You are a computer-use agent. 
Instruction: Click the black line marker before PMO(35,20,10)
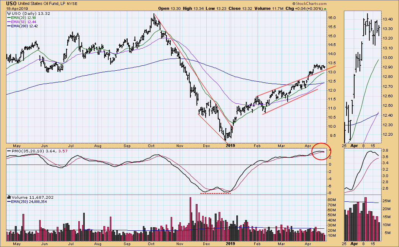[9, 151]
